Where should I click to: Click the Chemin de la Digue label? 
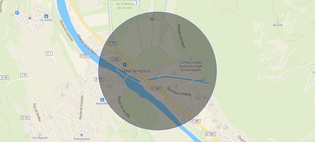pos(87,45)
